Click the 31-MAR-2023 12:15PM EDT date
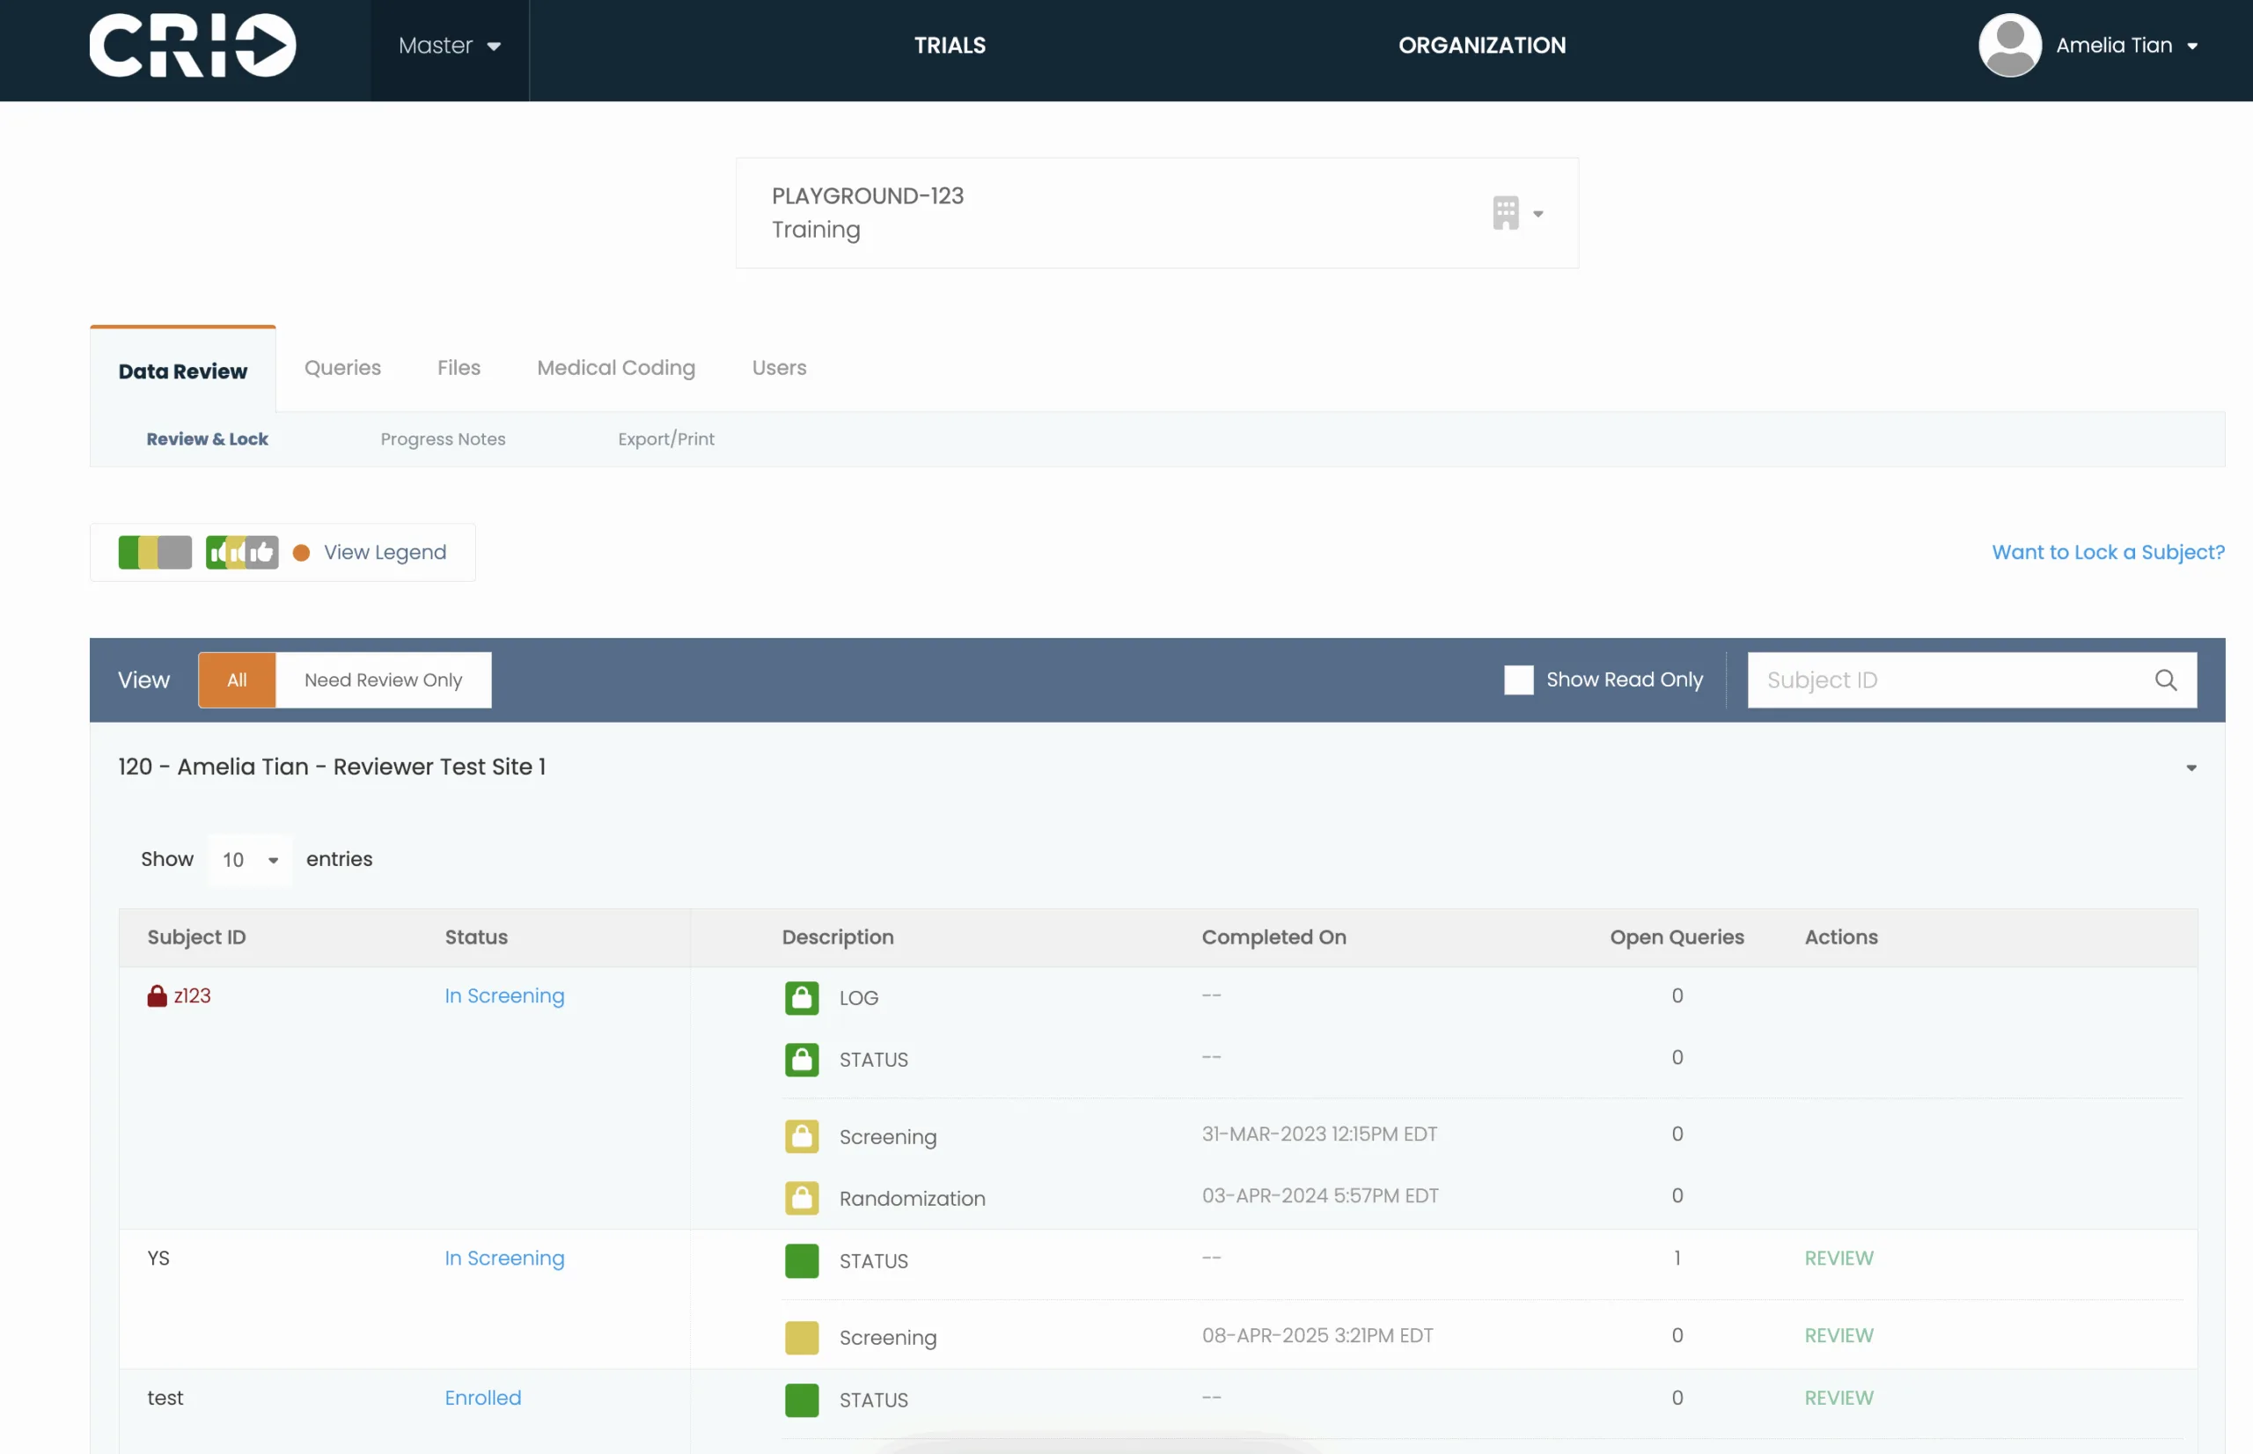Viewport: 2253px width, 1454px height. tap(1319, 1134)
